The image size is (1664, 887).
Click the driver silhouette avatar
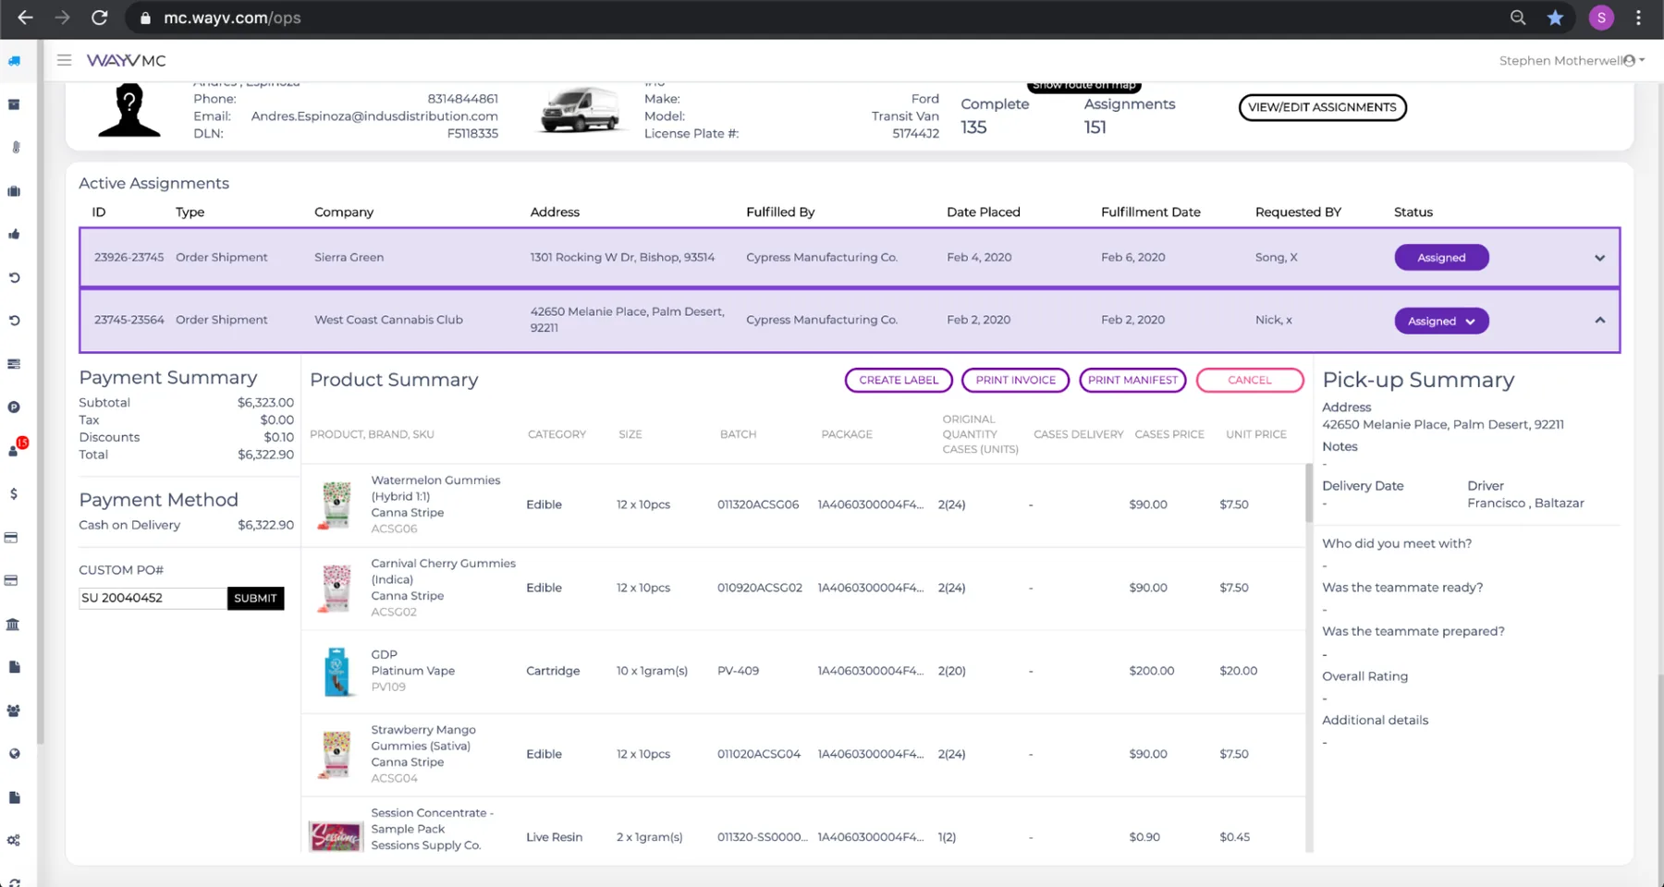[x=129, y=110]
